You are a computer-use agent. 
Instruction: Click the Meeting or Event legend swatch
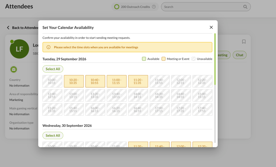[x=164, y=59]
